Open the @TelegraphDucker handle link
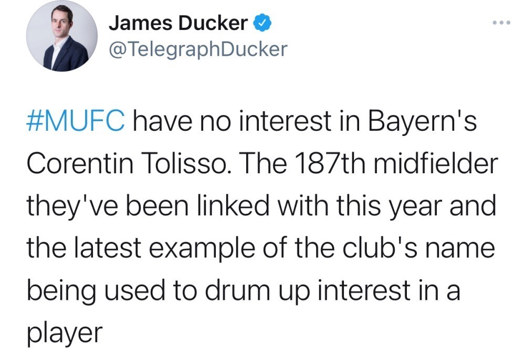This screenshot has width=525, height=357. click(198, 49)
